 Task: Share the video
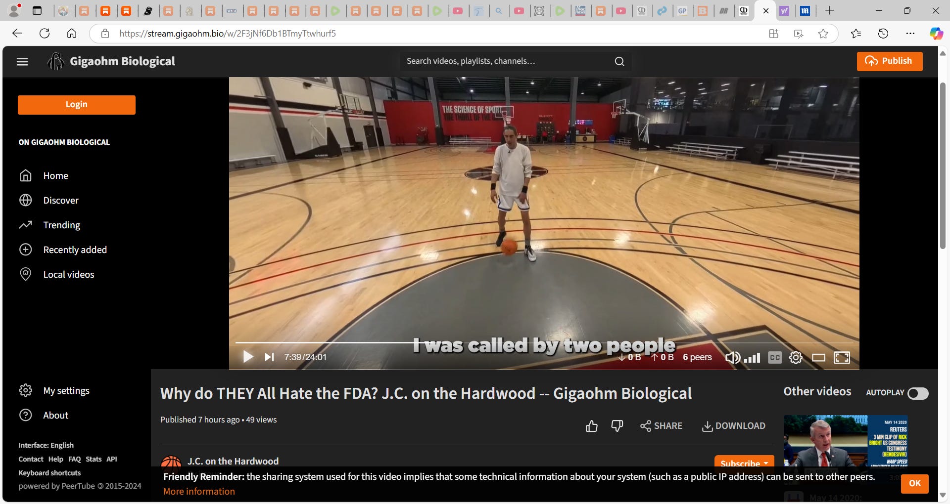[x=661, y=426]
